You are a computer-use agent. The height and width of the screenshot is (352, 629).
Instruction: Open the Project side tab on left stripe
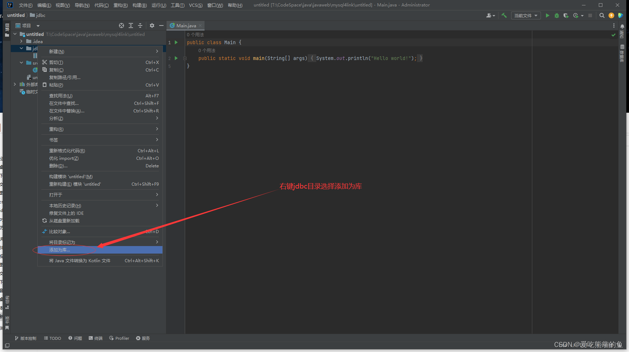(x=7, y=30)
